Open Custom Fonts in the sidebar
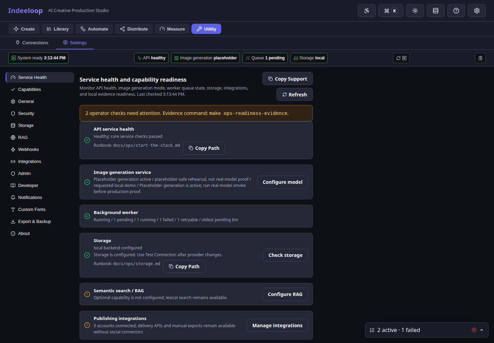The image size is (494, 343). click(40, 210)
